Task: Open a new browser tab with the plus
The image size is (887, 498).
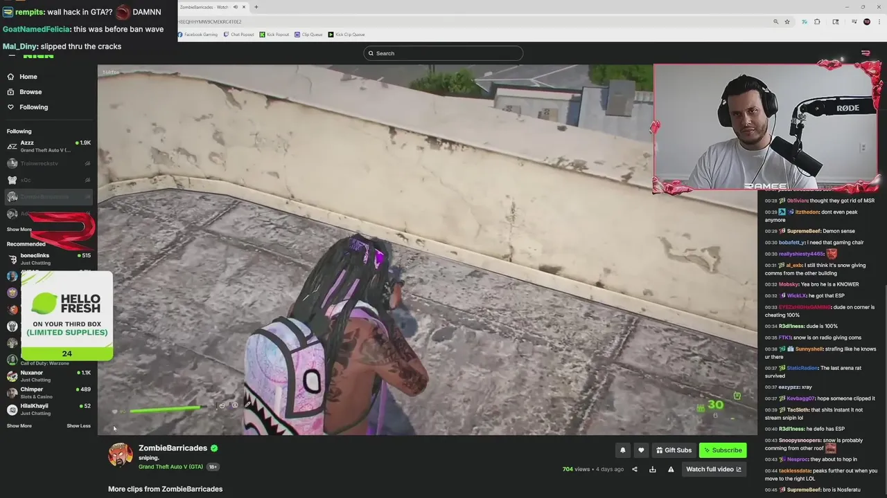Action: [x=256, y=7]
